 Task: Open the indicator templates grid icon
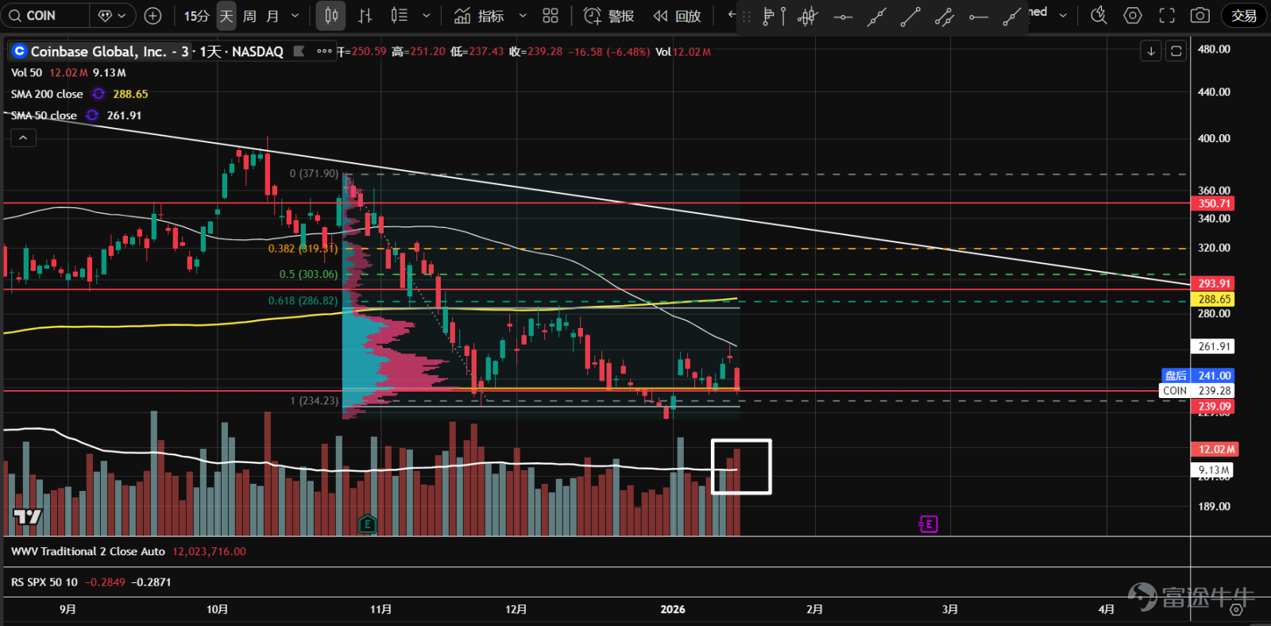pyautogui.click(x=551, y=15)
